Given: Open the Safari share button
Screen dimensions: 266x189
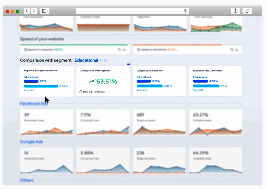Looking at the screenshot, I should click(x=235, y=11).
